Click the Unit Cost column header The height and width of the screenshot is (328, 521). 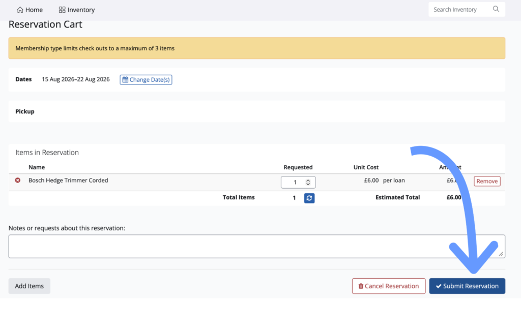point(366,167)
